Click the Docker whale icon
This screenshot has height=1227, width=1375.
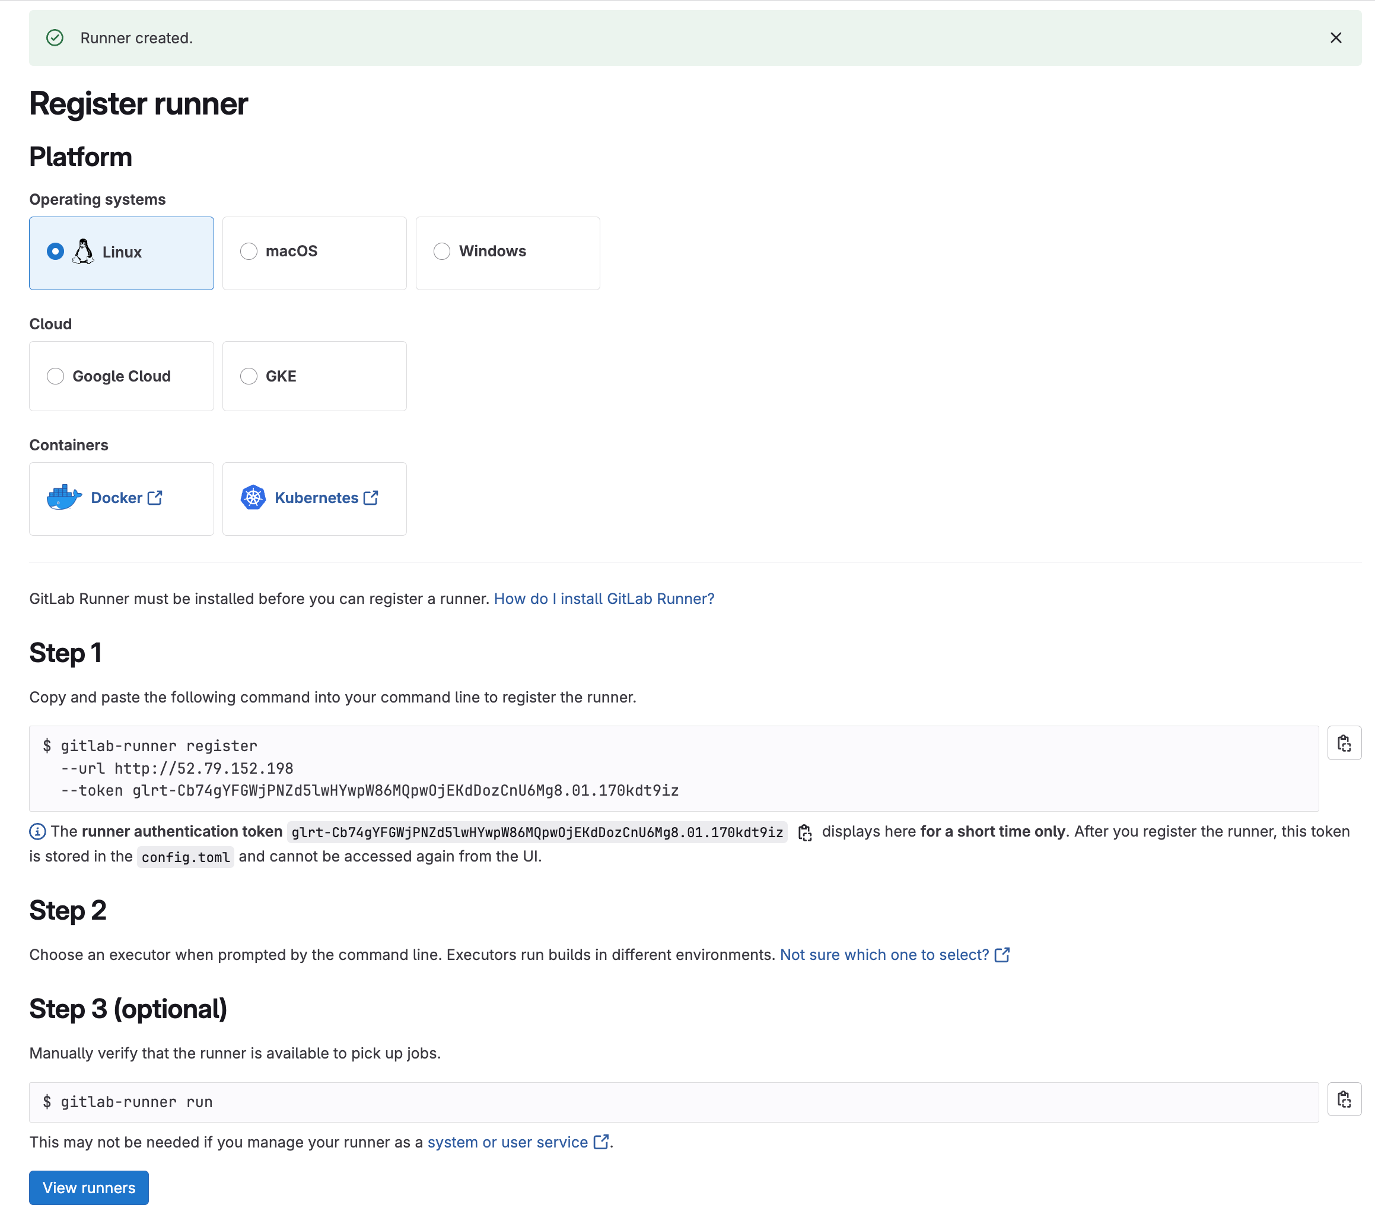pos(64,498)
